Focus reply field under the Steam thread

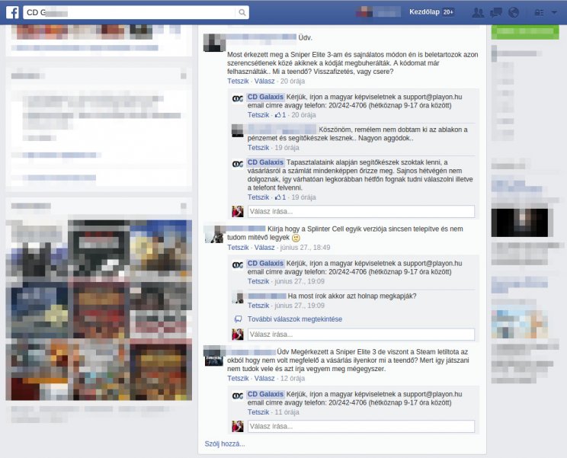pyautogui.click(x=361, y=426)
